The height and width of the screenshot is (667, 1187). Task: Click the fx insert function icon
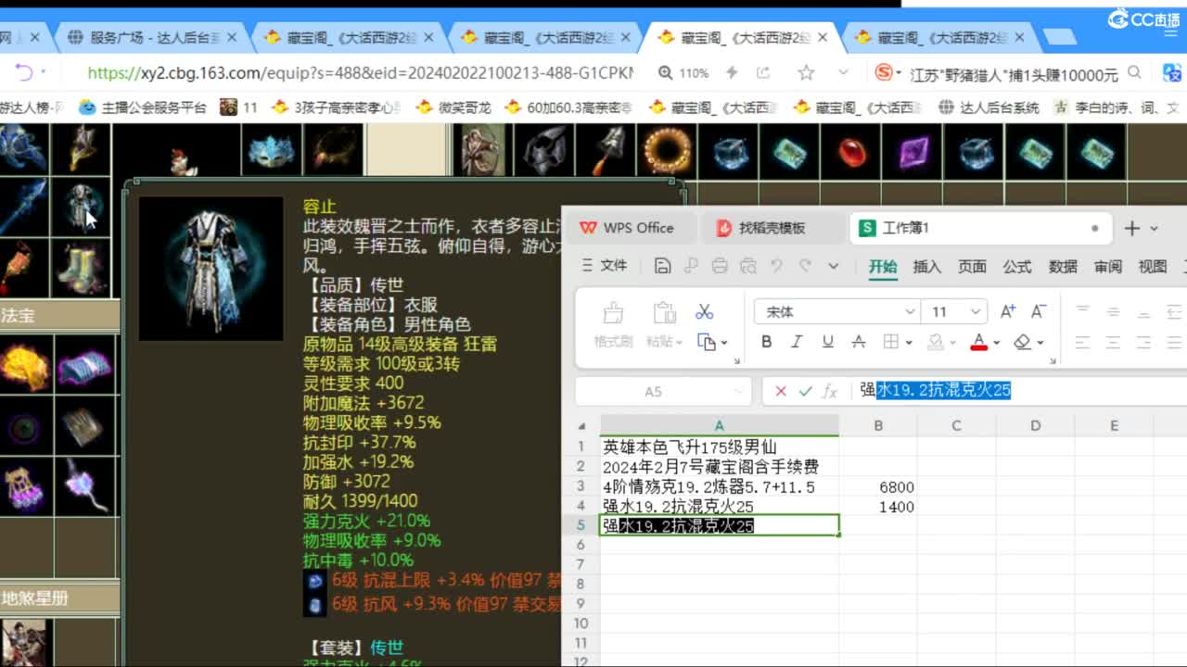click(x=830, y=391)
